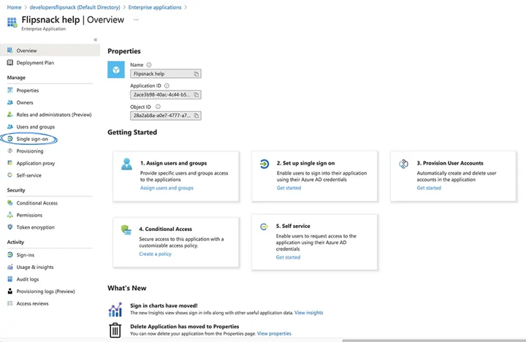Open the View insights link
Image resolution: width=526 pixels, height=342 pixels.
point(308,313)
